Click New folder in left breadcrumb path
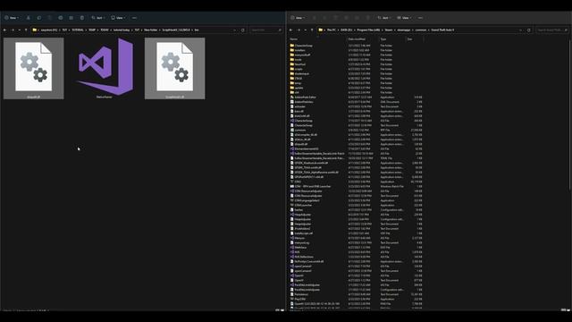572x322 pixels. 150,30
